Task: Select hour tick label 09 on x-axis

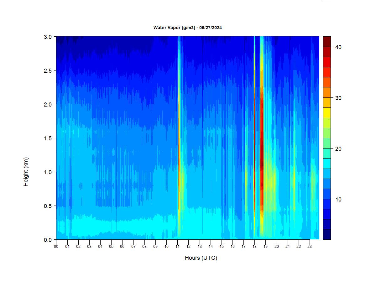Action: click(155, 247)
